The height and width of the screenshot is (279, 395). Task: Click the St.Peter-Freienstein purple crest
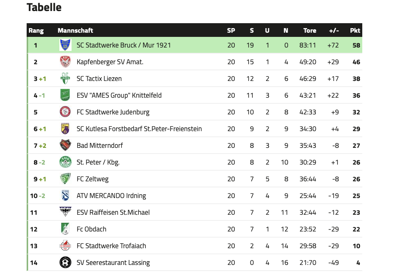(65, 128)
